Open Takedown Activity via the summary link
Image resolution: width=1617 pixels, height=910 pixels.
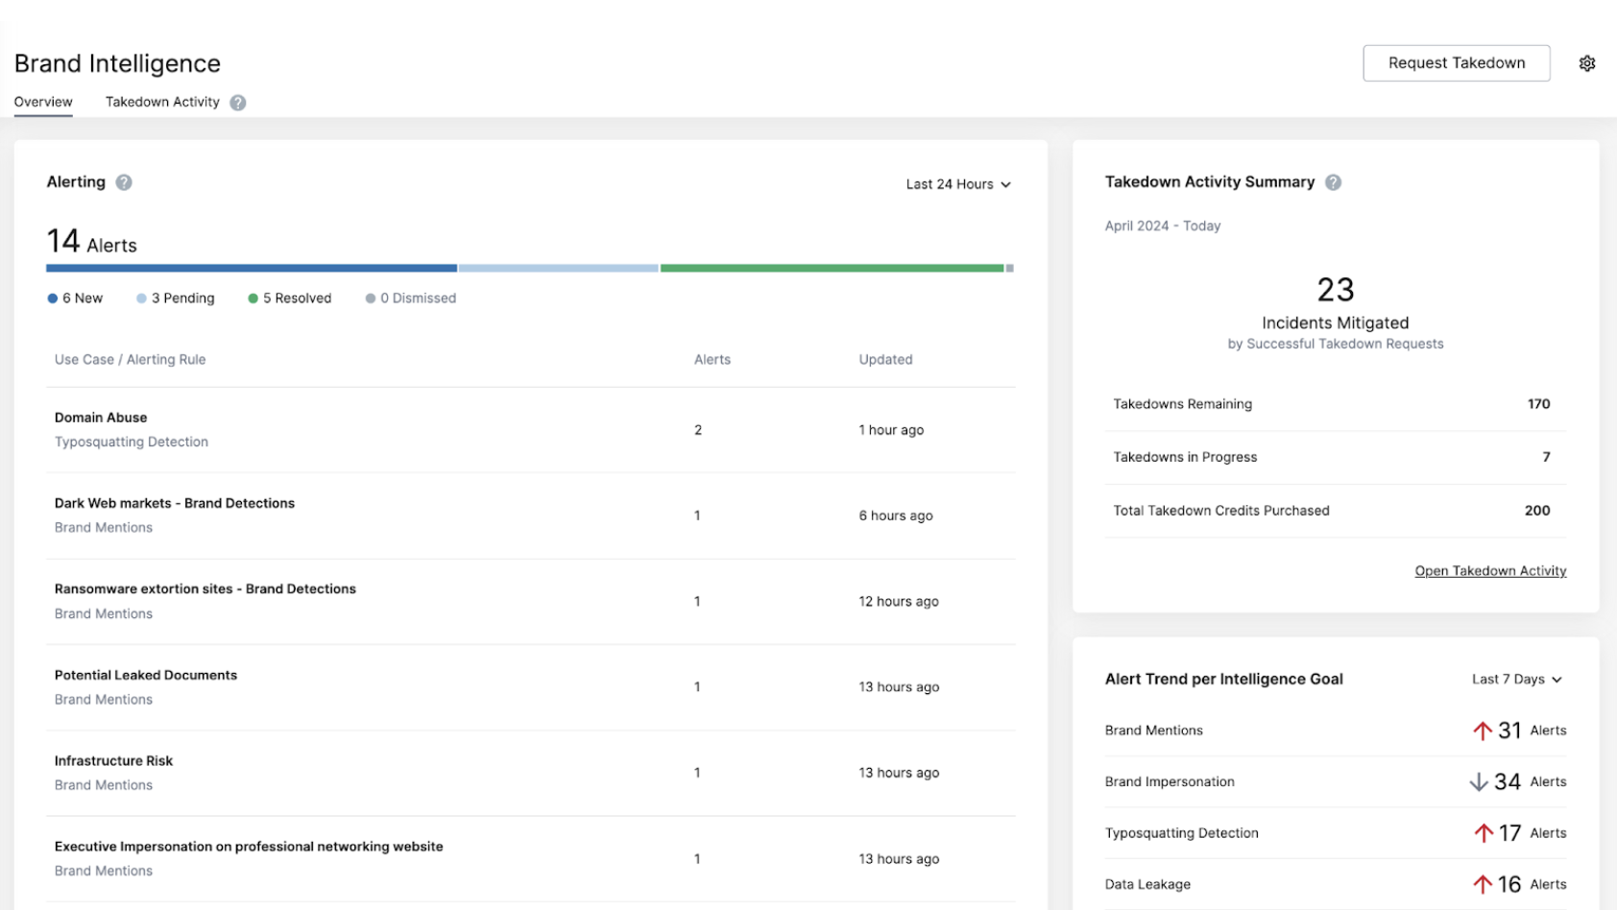[1489, 570]
